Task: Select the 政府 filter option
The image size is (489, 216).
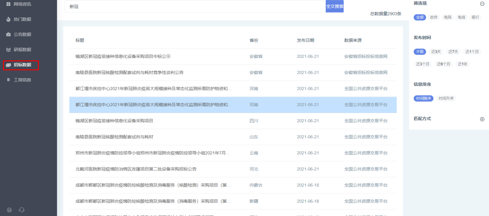Action: (x=434, y=17)
